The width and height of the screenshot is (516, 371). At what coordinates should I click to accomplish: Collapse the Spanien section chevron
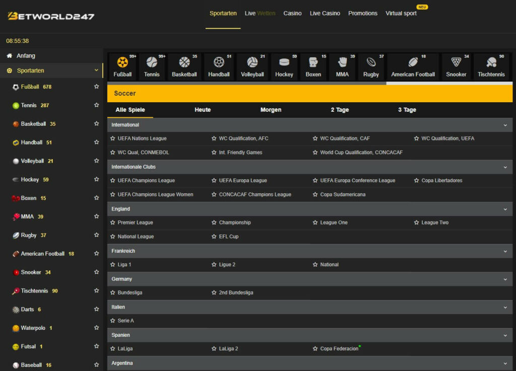(x=505, y=335)
